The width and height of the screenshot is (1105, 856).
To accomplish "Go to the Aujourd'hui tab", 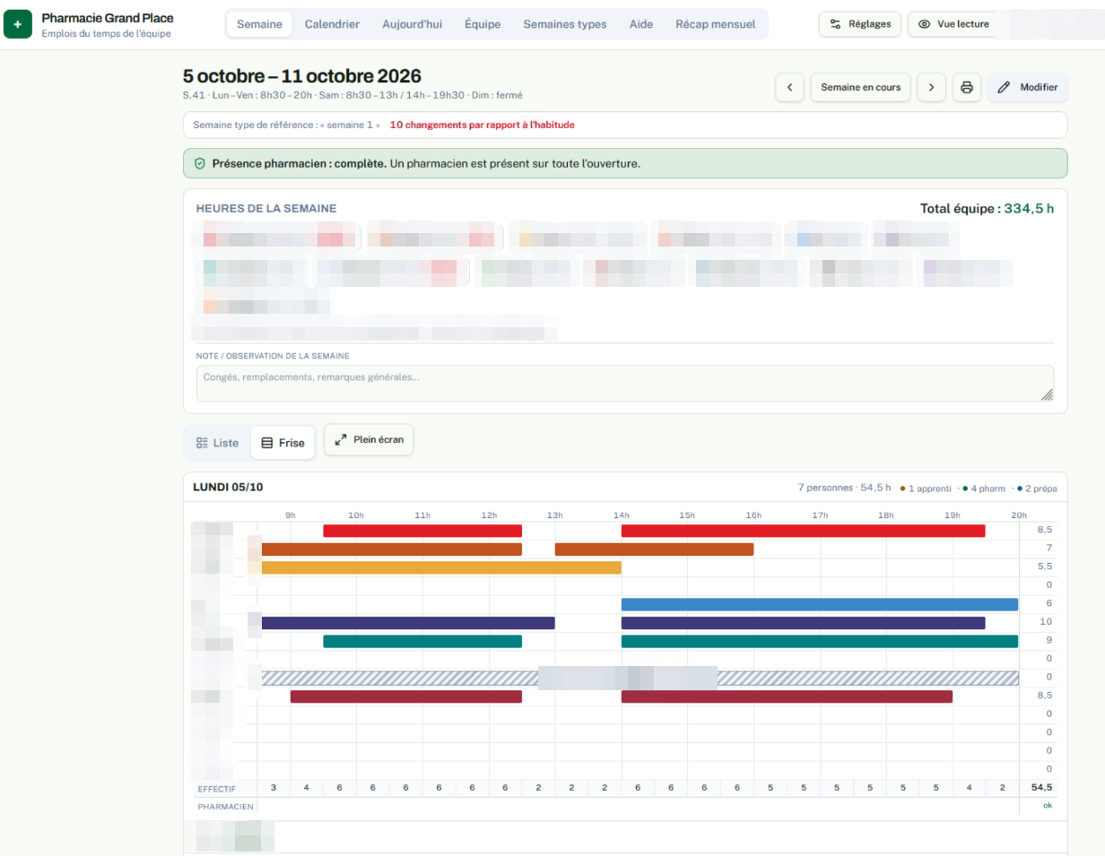I will coord(413,24).
